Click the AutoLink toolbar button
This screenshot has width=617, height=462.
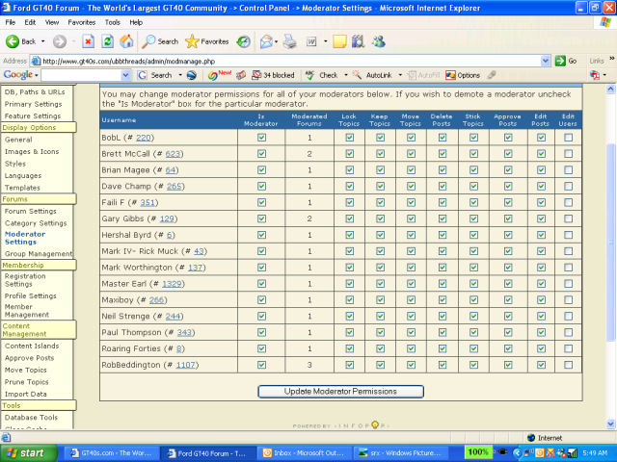(x=372, y=75)
